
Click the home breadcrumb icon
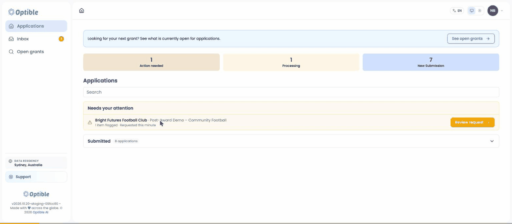81,11
